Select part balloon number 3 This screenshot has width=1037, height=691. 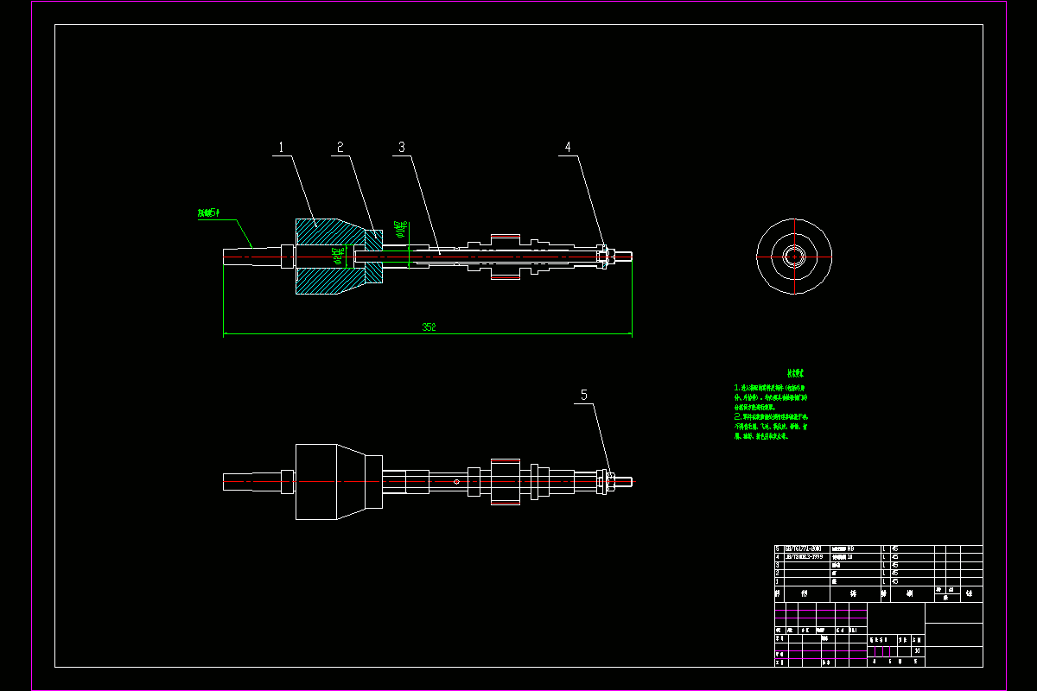tap(401, 147)
